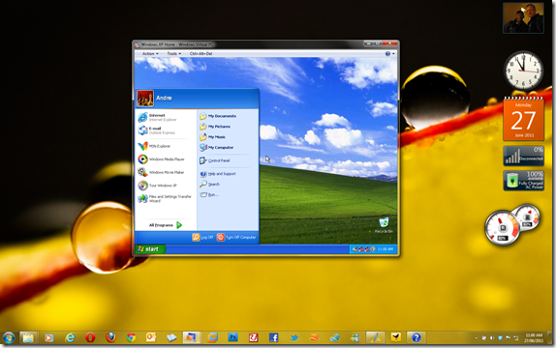Click the Andre user picture in XP Start menu
Screen dimensions: 556x348
pos(145,99)
